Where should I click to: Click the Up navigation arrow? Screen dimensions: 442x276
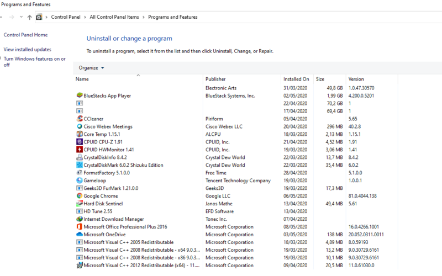coord(30,17)
